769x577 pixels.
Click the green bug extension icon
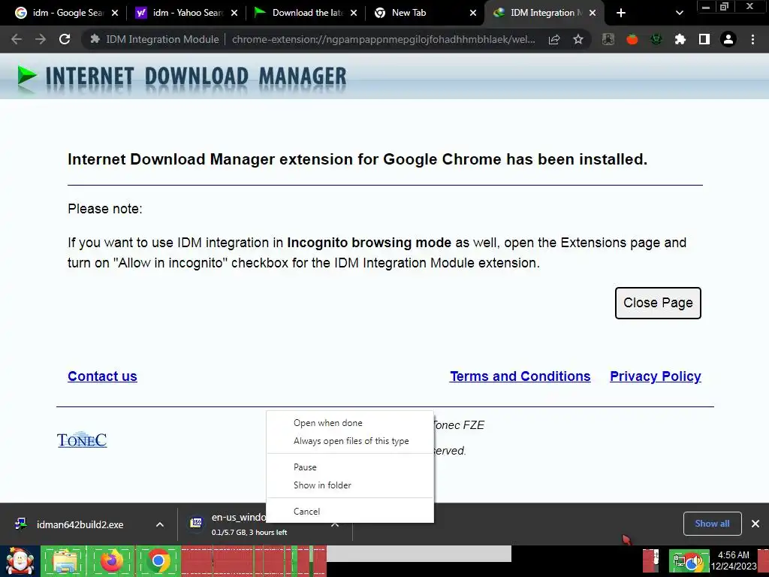(656, 39)
